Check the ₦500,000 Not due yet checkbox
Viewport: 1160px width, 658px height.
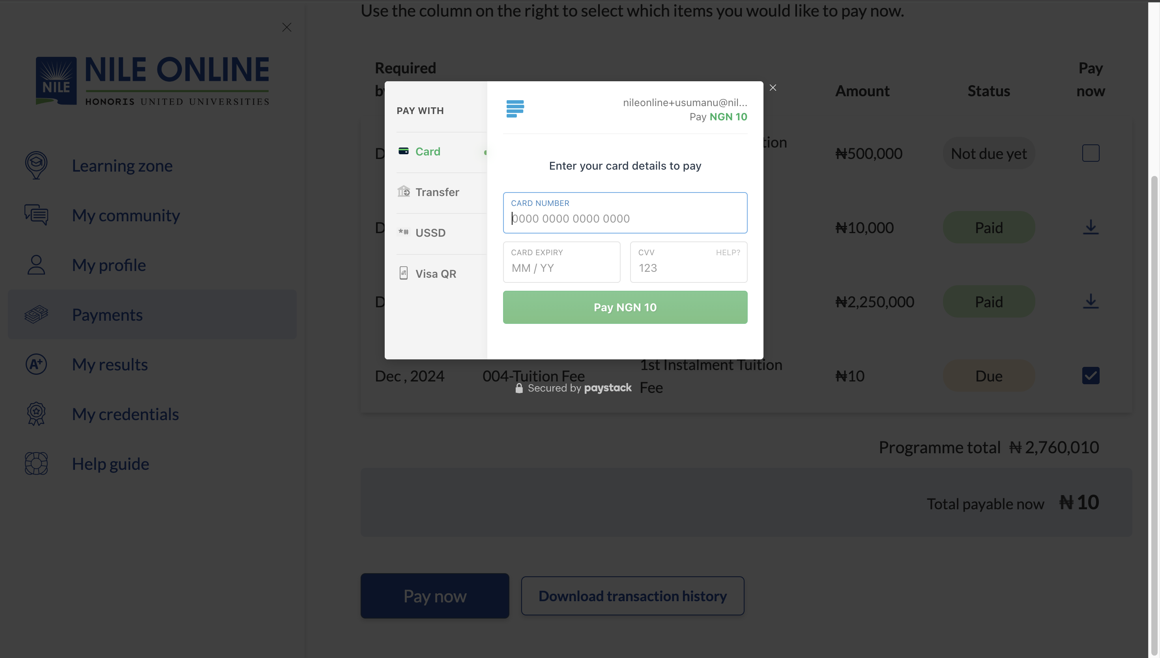1091,153
